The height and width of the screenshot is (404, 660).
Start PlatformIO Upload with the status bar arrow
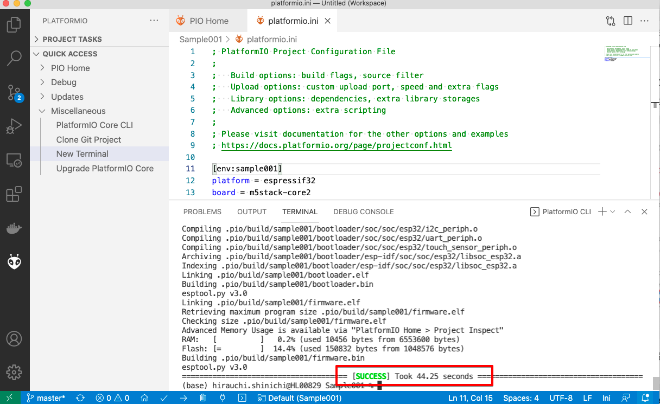click(x=183, y=397)
